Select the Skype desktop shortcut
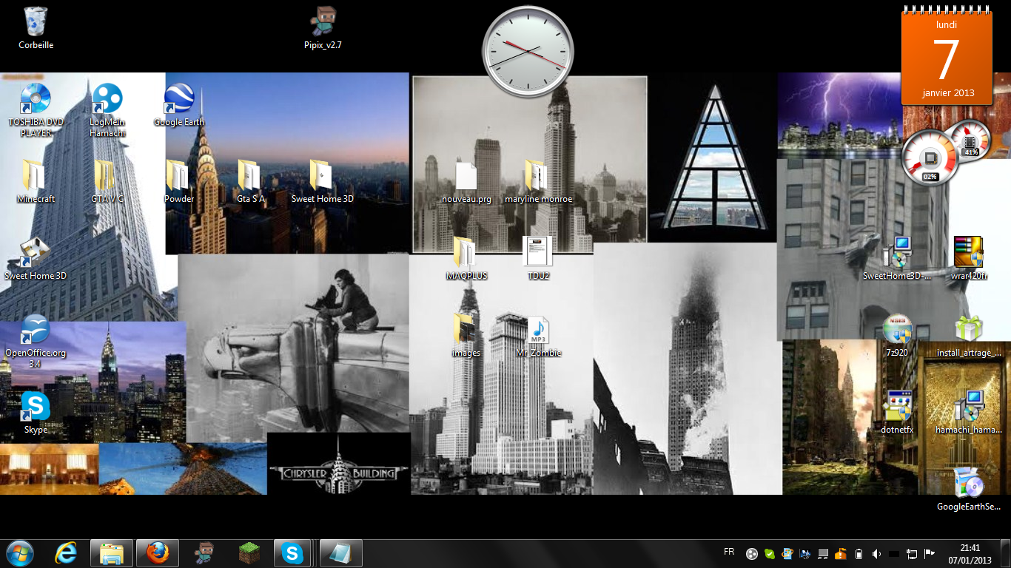1011x568 pixels. [36, 413]
